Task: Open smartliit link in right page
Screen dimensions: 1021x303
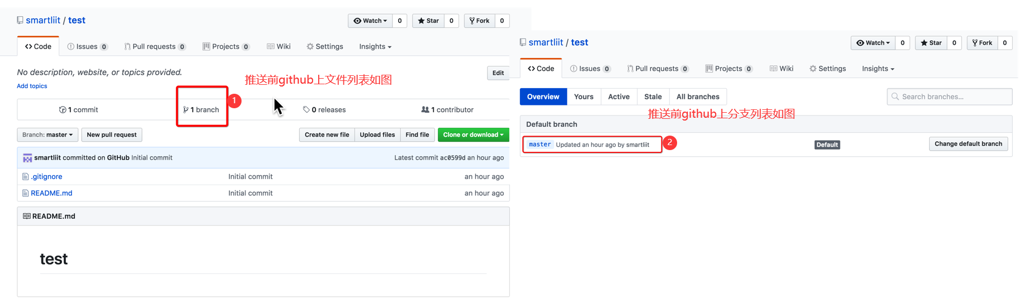Action: (546, 42)
